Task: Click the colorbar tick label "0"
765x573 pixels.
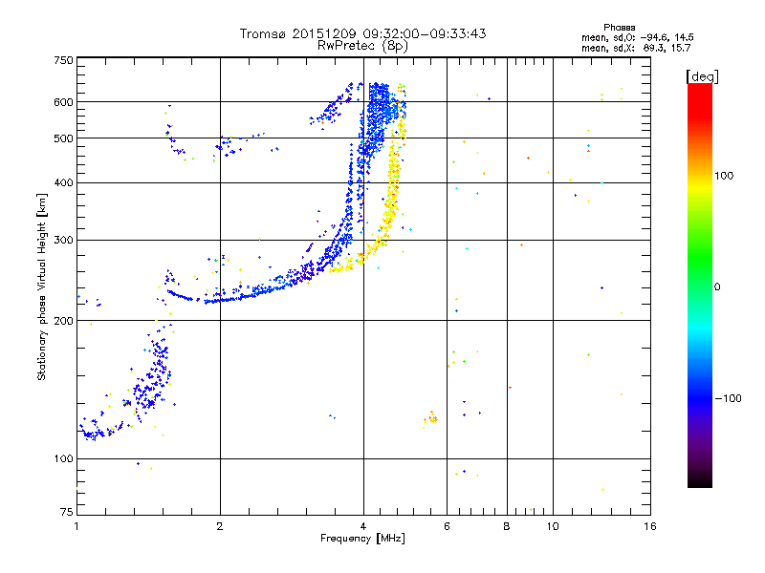Action: [716, 287]
